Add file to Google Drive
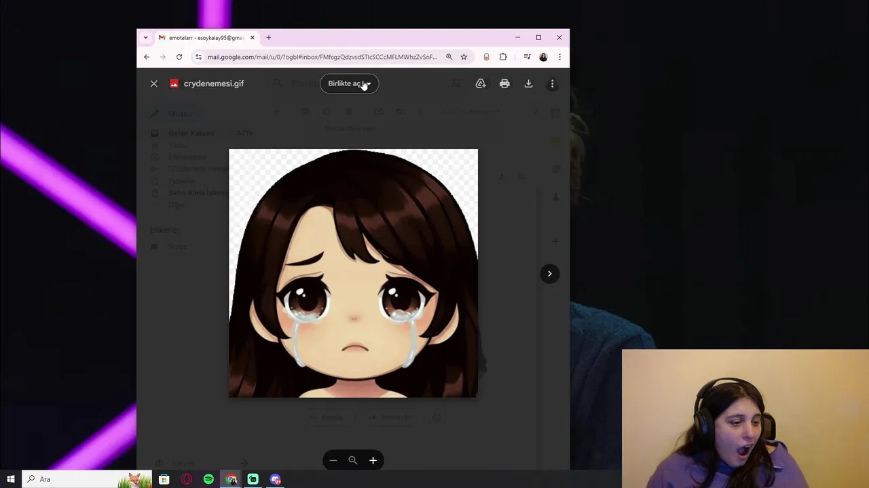 coord(481,83)
